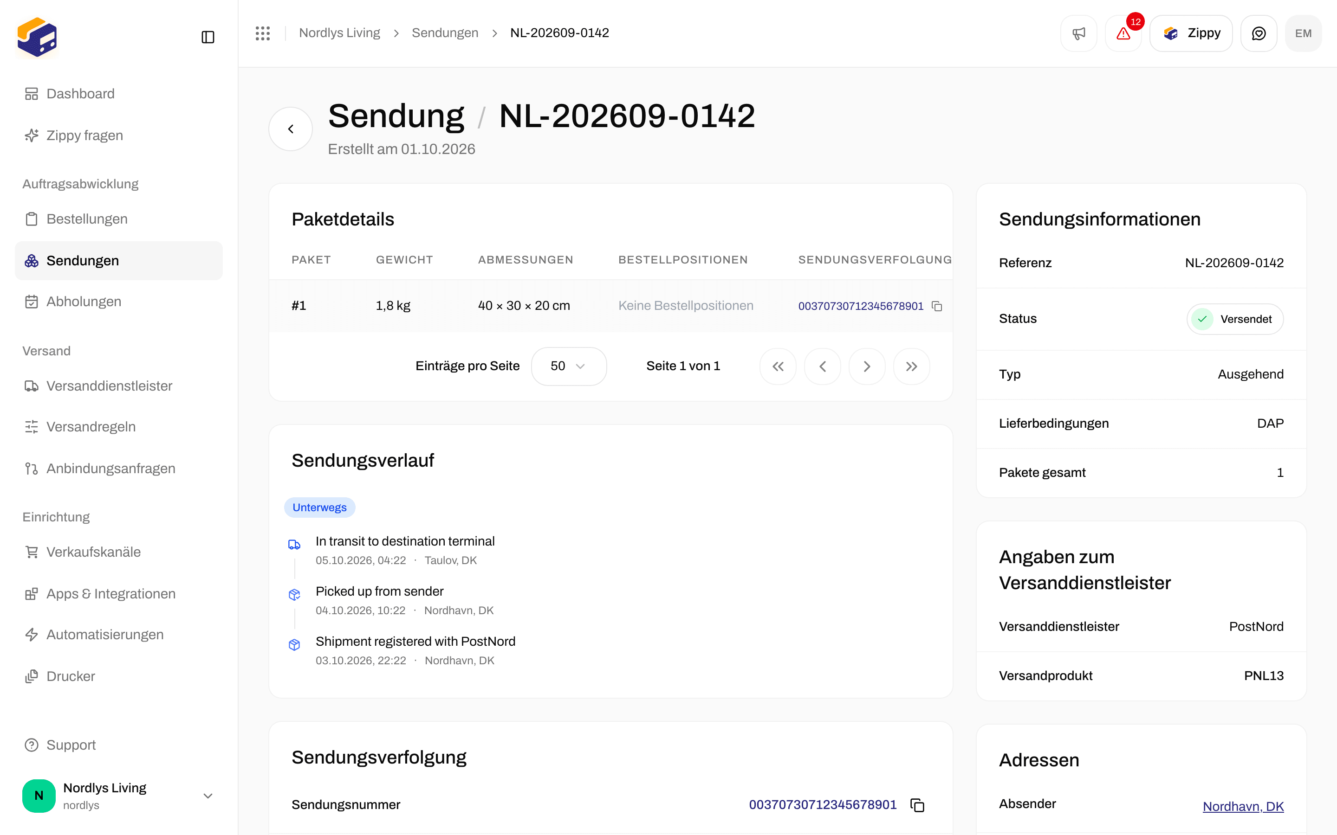Click the Sendify logo in the sidebar
This screenshot has height=835, width=1337.
(x=37, y=37)
